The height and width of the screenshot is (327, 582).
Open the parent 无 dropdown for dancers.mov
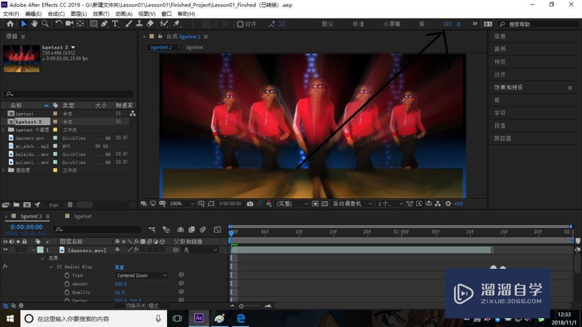tap(200, 250)
